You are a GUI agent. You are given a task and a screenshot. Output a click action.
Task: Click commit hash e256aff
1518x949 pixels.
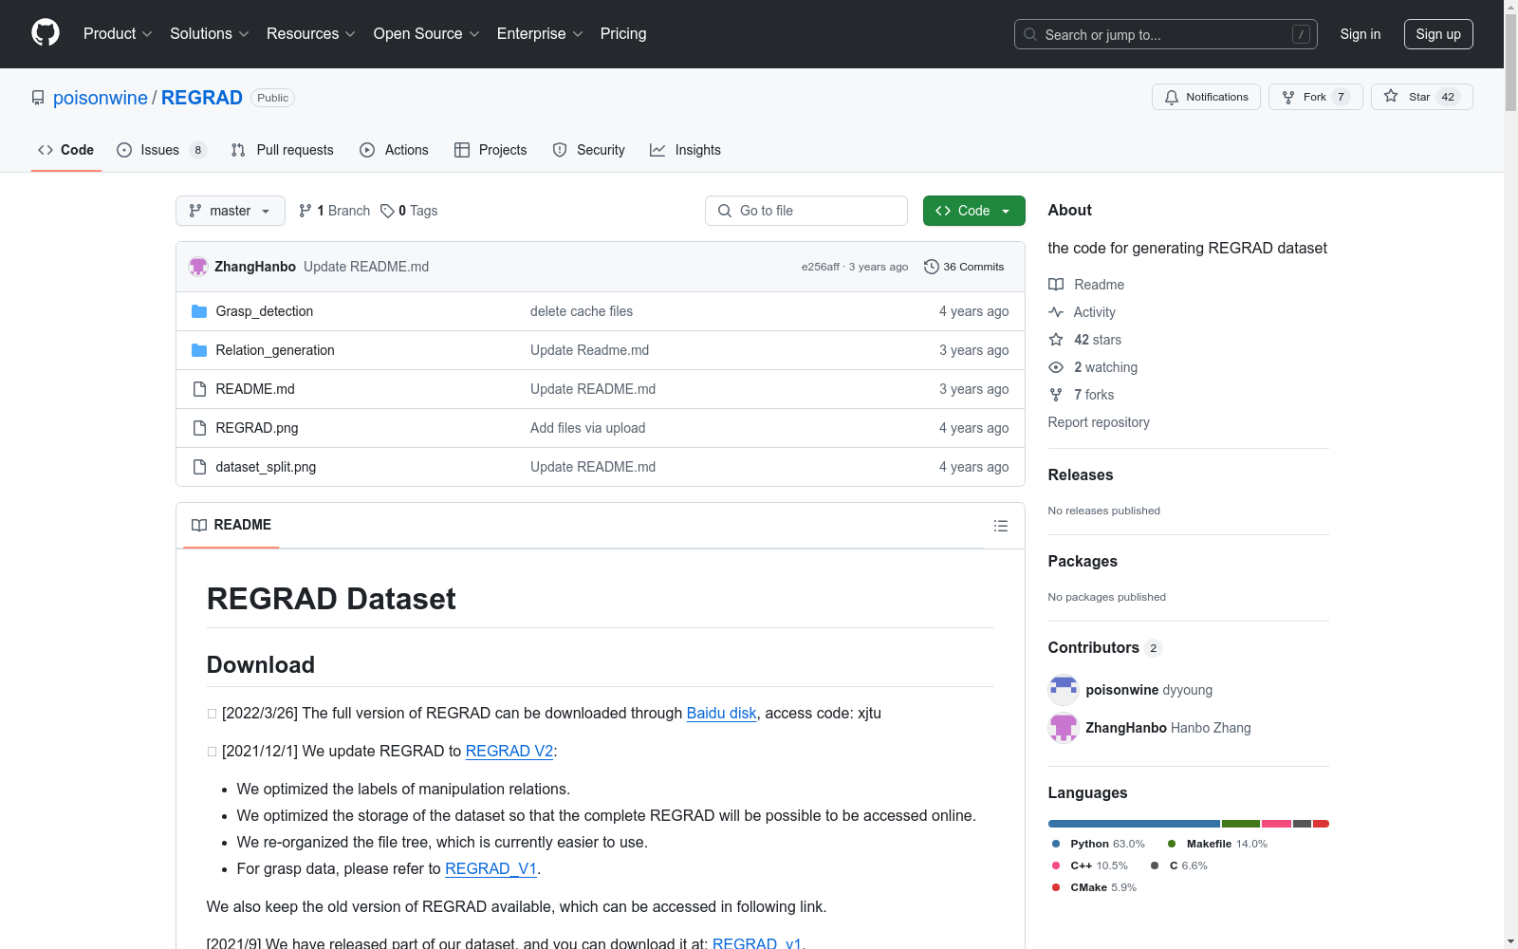(821, 267)
